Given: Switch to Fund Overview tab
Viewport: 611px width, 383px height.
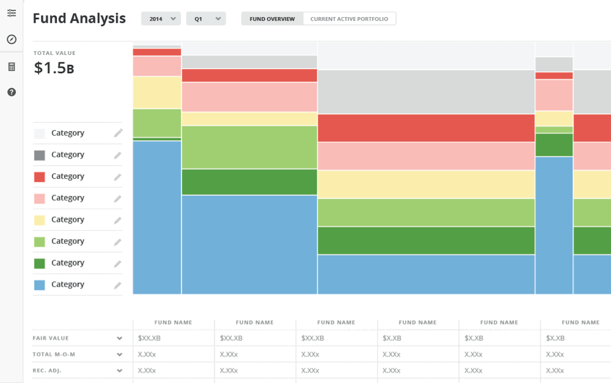Looking at the screenshot, I should coord(273,19).
